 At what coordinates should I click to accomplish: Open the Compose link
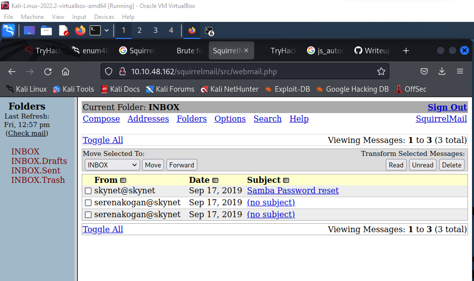pyautogui.click(x=101, y=119)
